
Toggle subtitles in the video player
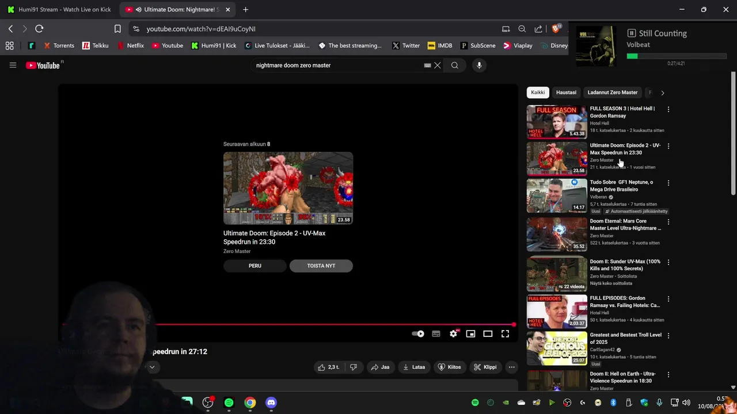[x=436, y=333]
